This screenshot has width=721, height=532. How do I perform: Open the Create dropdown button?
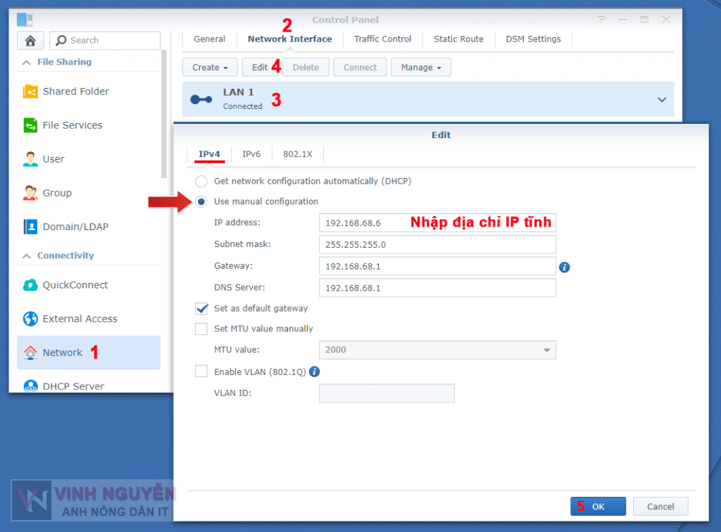[210, 68]
